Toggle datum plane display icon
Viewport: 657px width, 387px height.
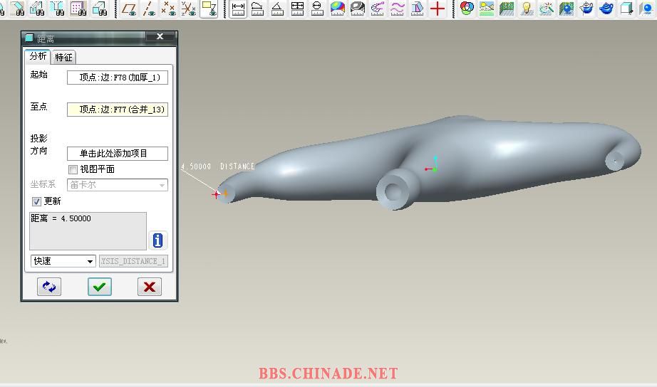(x=129, y=9)
